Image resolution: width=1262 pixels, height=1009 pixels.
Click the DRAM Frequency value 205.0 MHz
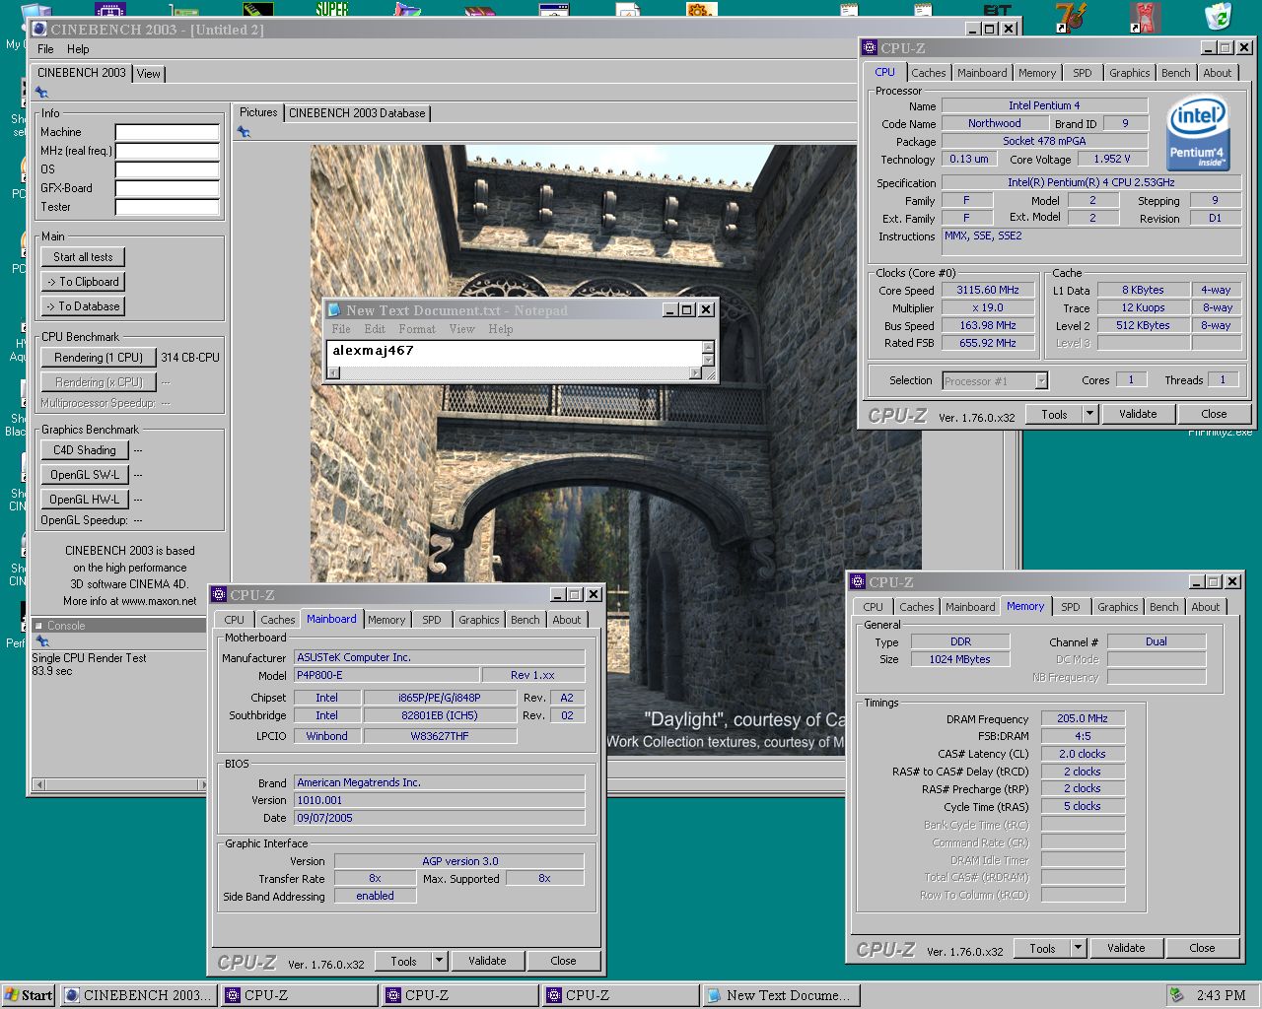tap(1083, 719)
